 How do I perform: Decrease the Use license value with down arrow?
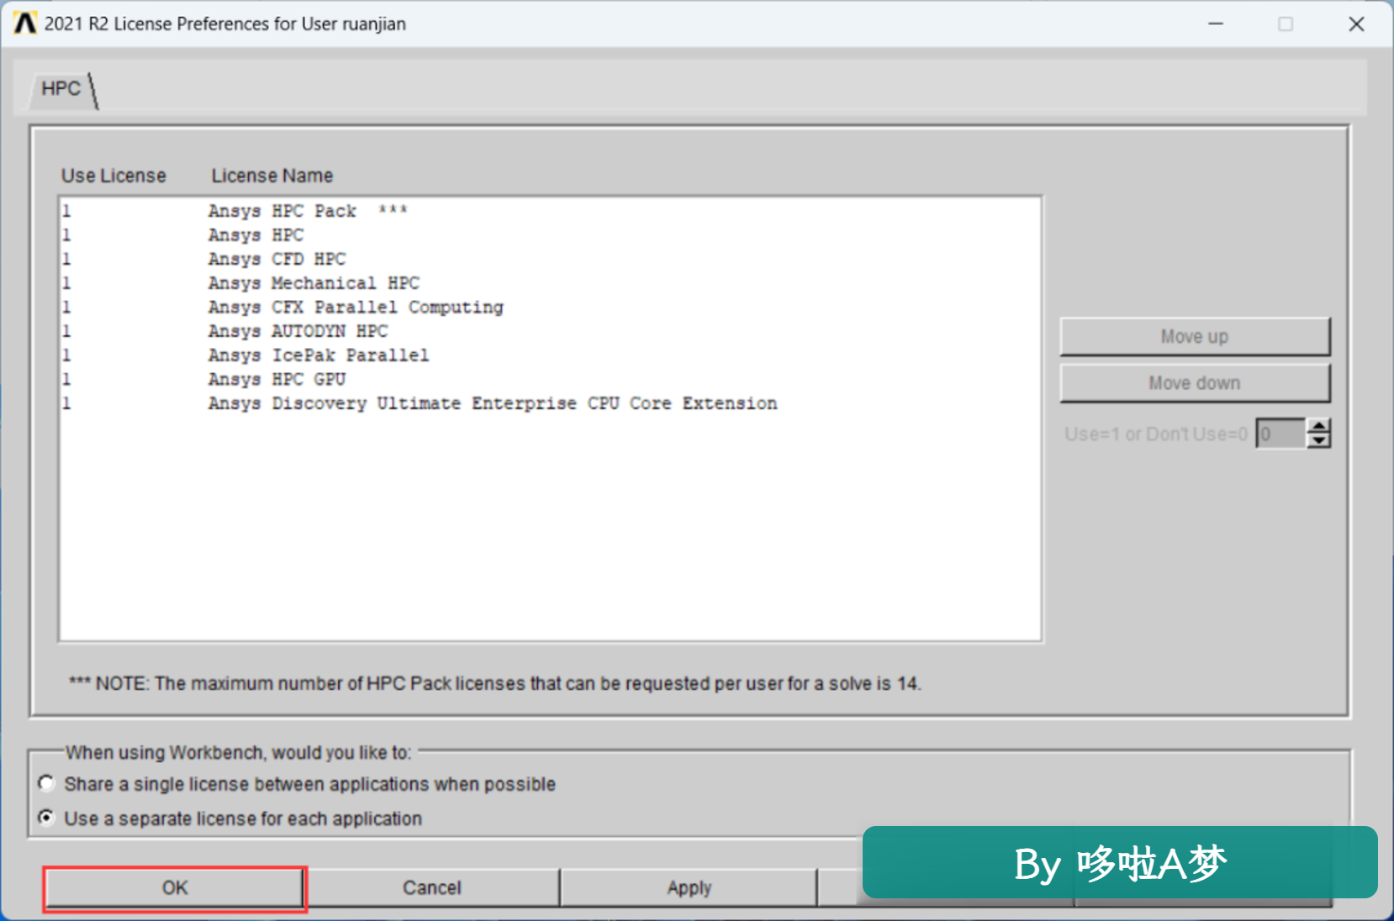(x=1319, y=440)
